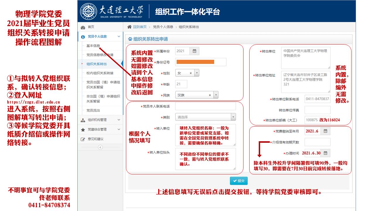Clear the 民族 selection with x

point(210,95)
